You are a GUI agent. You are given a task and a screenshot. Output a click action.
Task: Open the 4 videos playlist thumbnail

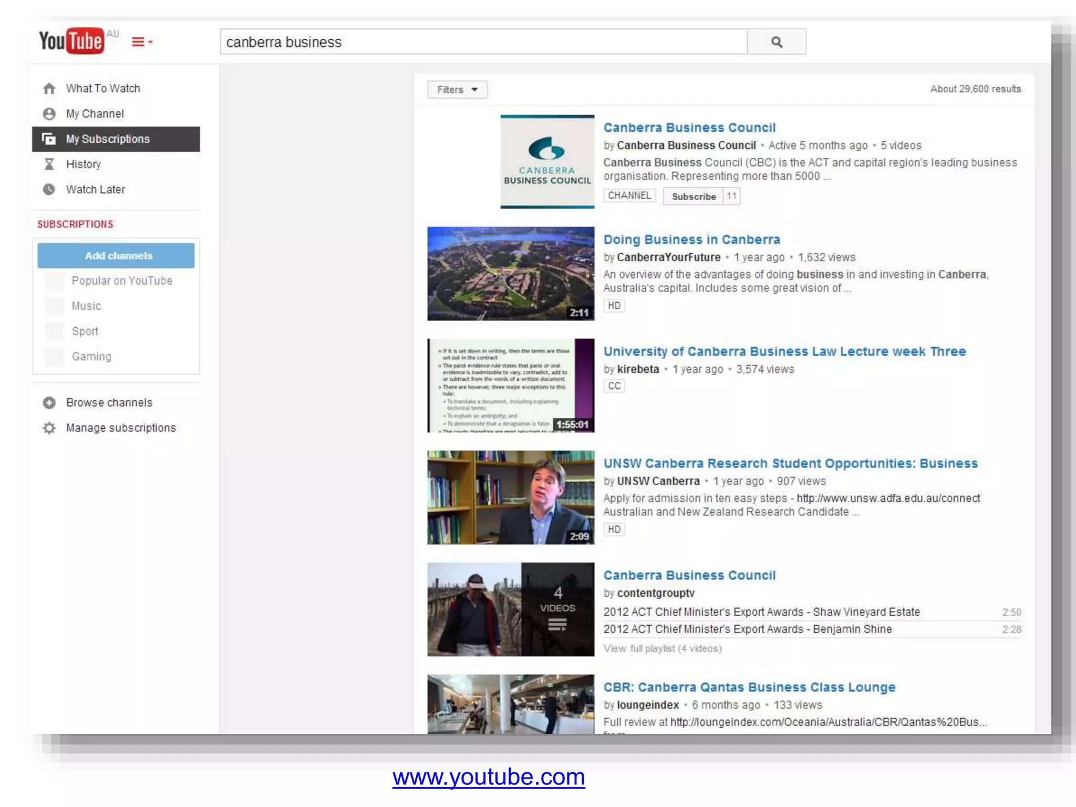(x=510, y=609)
